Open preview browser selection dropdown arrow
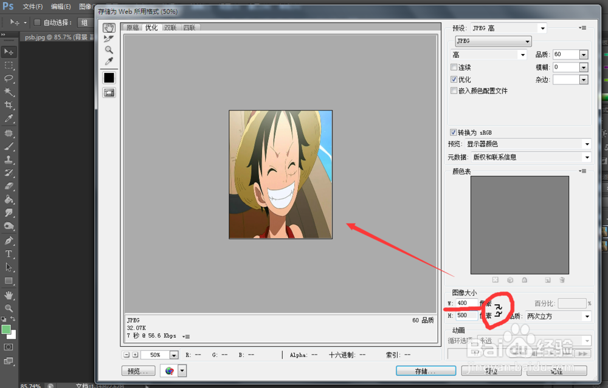 click(x=182, y=371)
